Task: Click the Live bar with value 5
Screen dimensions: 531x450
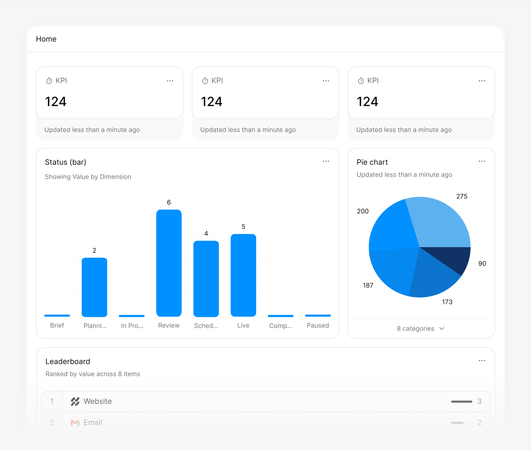Action: (243, 275)
